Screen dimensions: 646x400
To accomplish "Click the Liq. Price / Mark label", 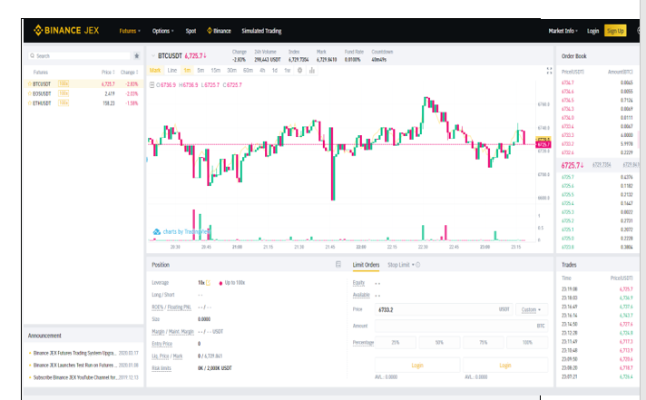I will [x=167, y=356].
